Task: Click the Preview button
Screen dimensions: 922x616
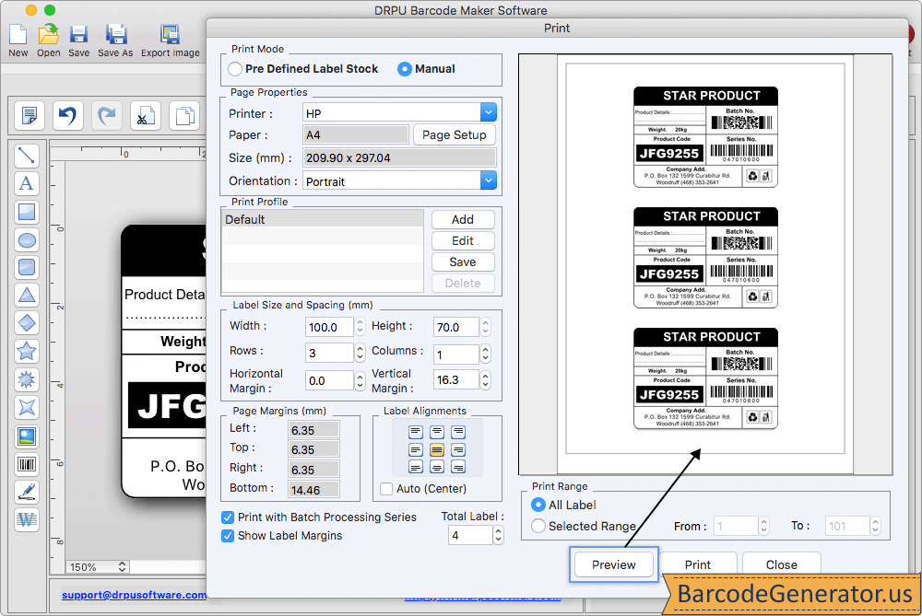Action: point(614,564)
